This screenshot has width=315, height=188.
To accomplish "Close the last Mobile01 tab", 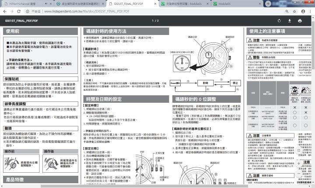I will tap(260, 3).
